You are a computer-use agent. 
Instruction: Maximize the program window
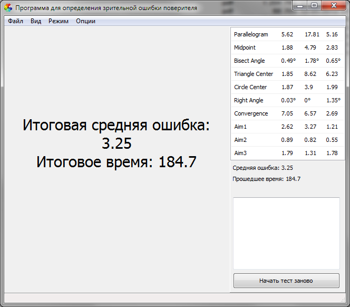pos(314,6)
